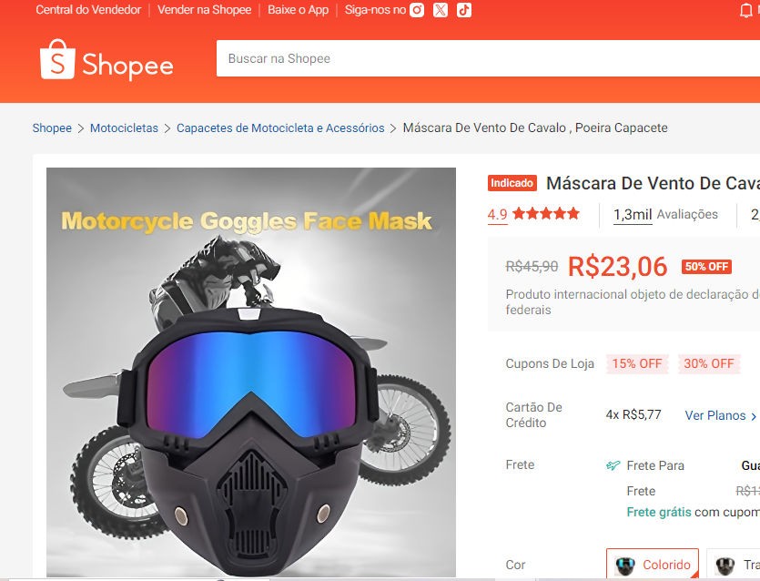Viewport: 760px width, 581px height.
Task: Open the 30% OFF store coupon
Action: coord(709,363)
